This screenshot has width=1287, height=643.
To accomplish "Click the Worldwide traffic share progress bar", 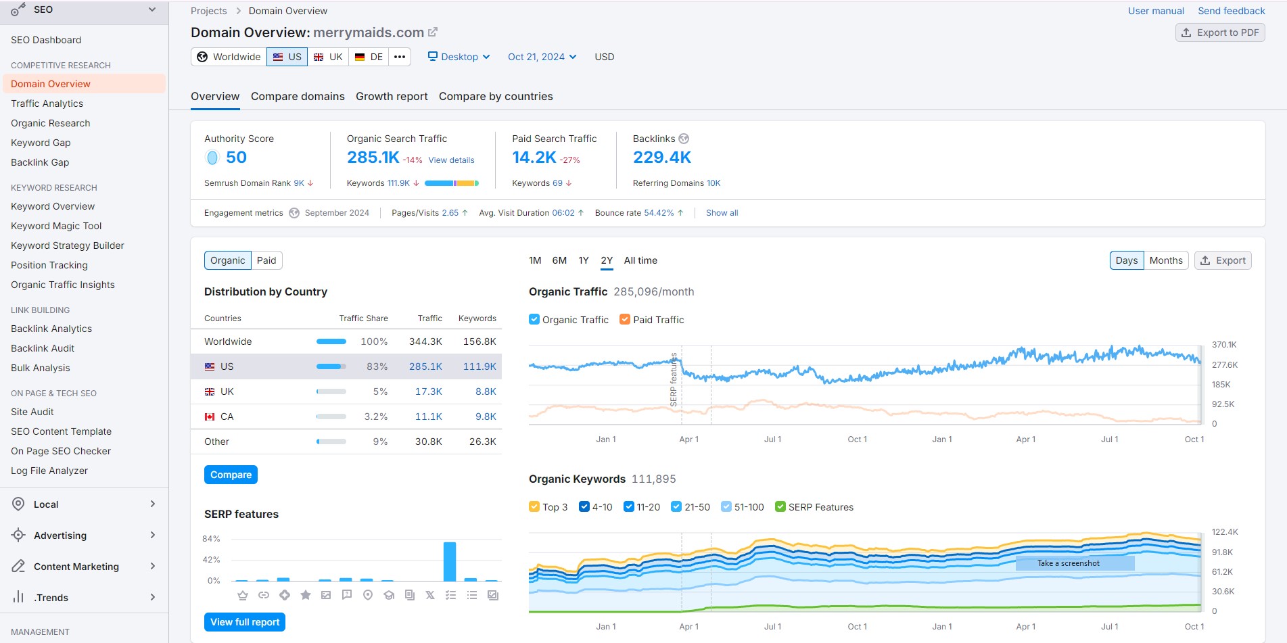I will tap(331, 341).
